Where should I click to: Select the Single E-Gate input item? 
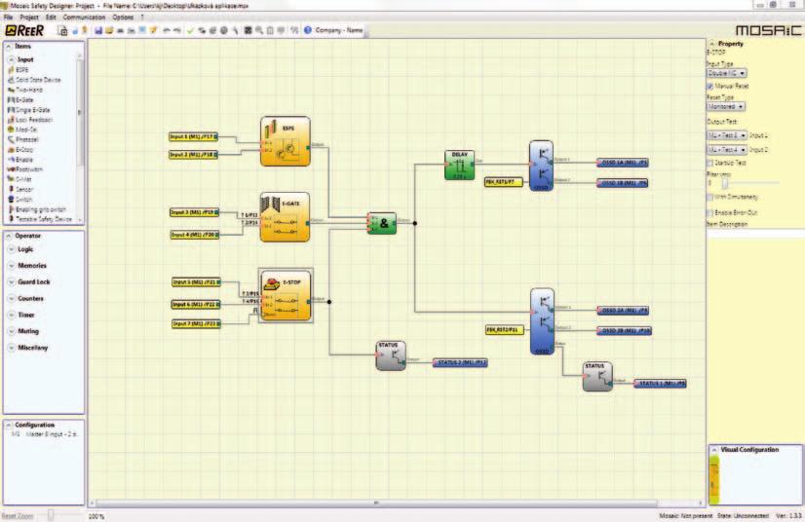(x=29, y=110)
